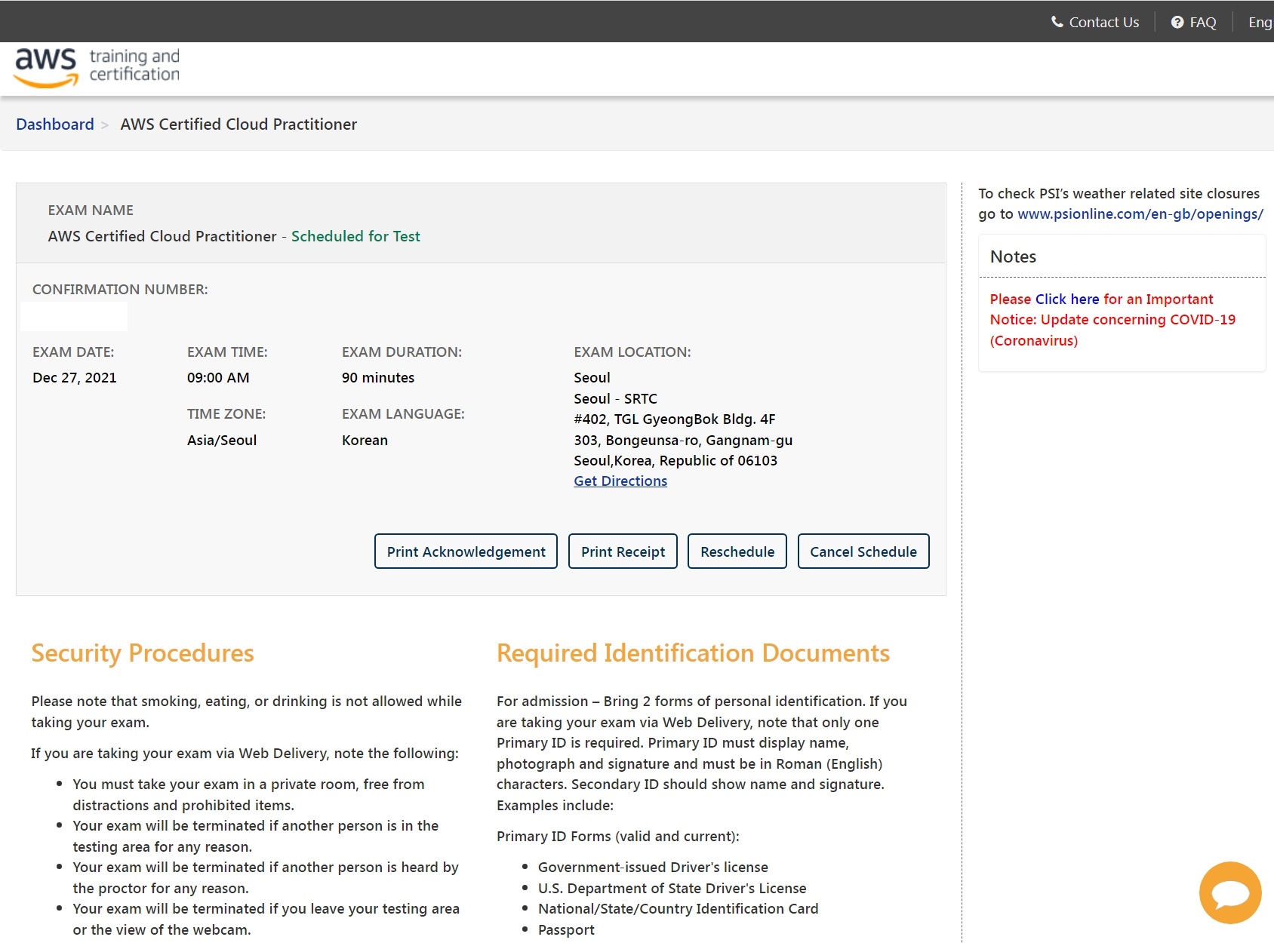Open the Contact Us link
1274x943 pixels.
[1103, 23]
